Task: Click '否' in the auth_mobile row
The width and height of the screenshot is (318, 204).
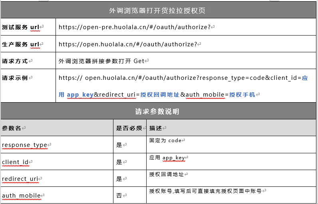Action: point(119,196)
